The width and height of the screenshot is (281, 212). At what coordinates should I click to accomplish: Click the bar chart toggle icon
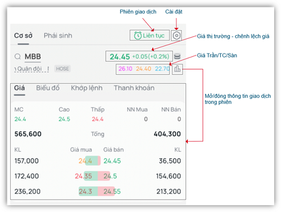coord(177,69)
